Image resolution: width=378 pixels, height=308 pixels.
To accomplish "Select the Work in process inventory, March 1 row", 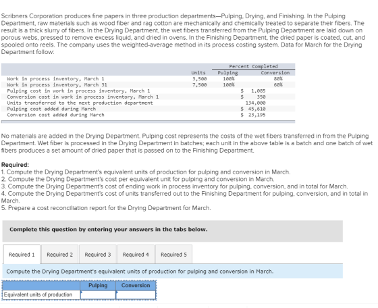I will [x=148, y=78].
